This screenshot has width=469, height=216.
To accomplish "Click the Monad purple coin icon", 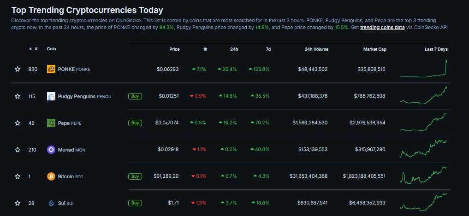I will click(51, 150).
